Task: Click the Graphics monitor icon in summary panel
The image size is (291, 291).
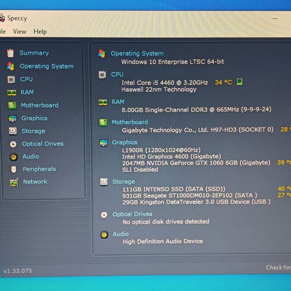Action: (x=103, y=143)
